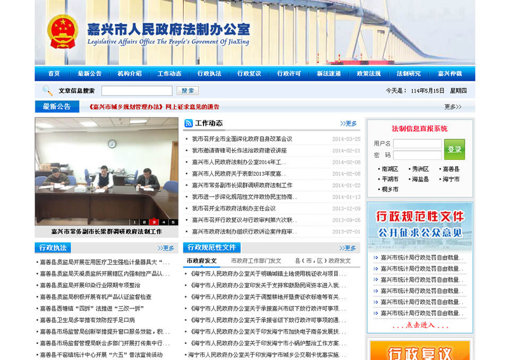
Task: Open the 首页 navigation menu item
Action: tap(54, 74)
